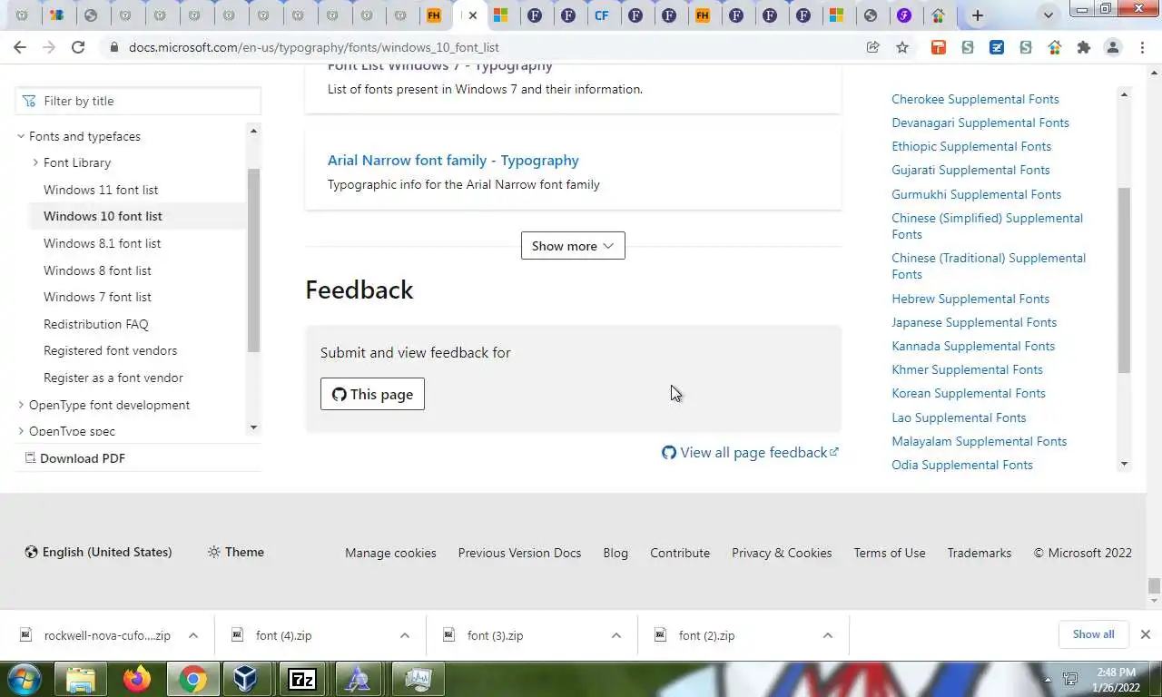Show hidden tray icons arrow
This screenshot has width=1162, height=697.
pos(1048,679)
